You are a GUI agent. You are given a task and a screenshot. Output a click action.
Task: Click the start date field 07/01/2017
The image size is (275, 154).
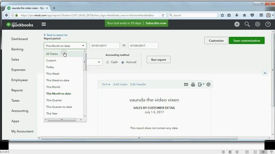pyautogui.click(x=105, y=46)
